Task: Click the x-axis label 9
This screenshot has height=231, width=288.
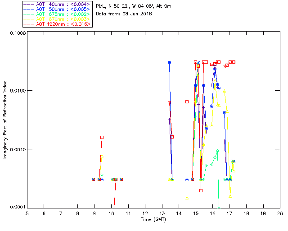Action: pyautogui.click(x=94, y=213)
